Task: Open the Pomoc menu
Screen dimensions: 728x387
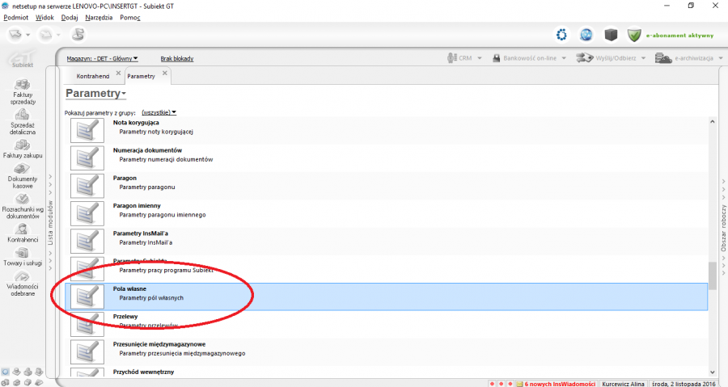Action: (x=130, y=17)
